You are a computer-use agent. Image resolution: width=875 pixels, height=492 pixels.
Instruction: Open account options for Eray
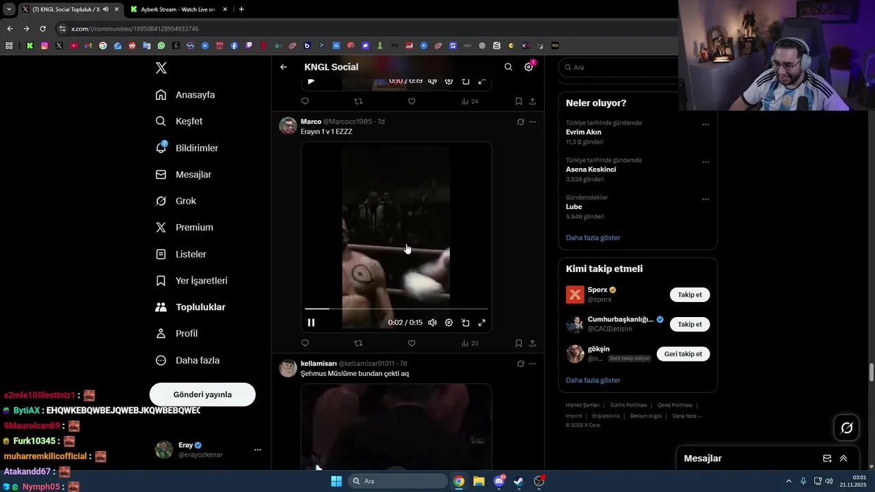click(x=258, y=450)
